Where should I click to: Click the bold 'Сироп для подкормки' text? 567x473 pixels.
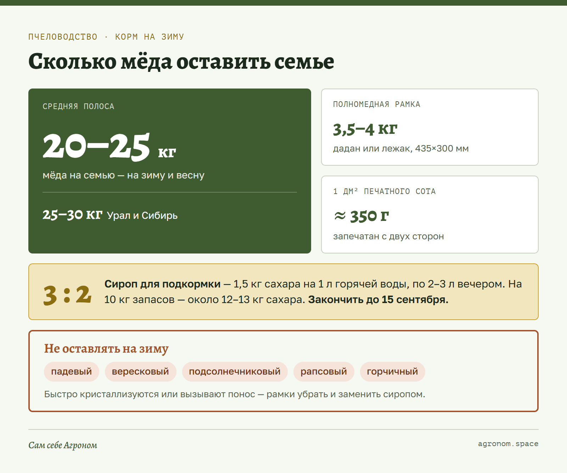[x=163, y=284]
